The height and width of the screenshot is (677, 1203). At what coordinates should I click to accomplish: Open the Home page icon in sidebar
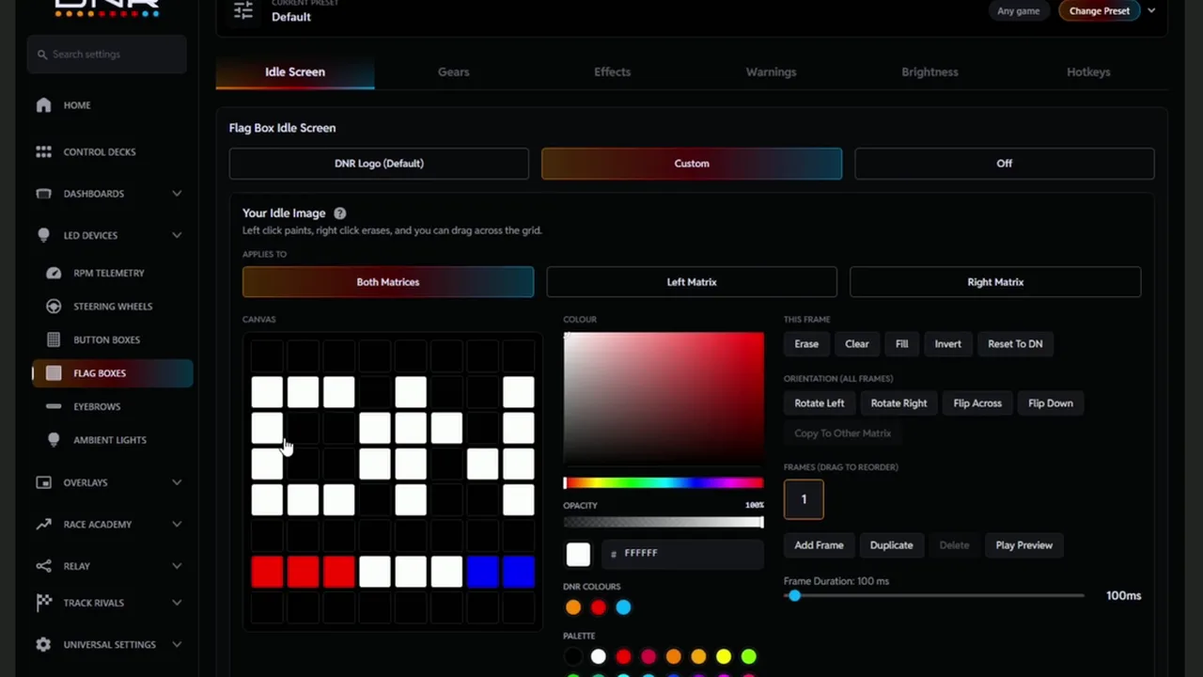tap(43, 105)
